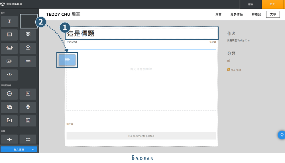Select the Embed Code element
Image resolution: width=285 pixels, height=163 pixels.
click(x=9, y=75)
